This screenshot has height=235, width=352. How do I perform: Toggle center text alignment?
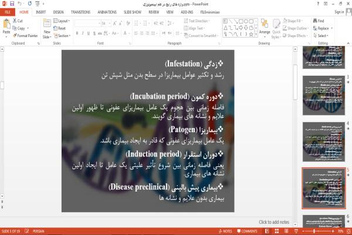pos(141,33)
